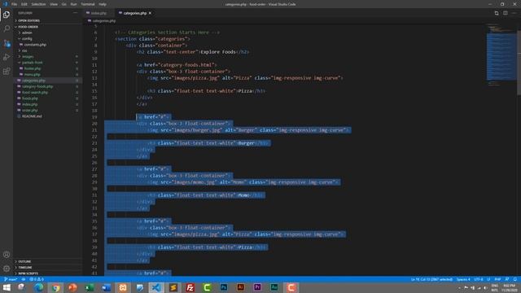This screenshot has height=293, width=521.
Task: Expand the NPM Scripts section
Action: [28, 273]
